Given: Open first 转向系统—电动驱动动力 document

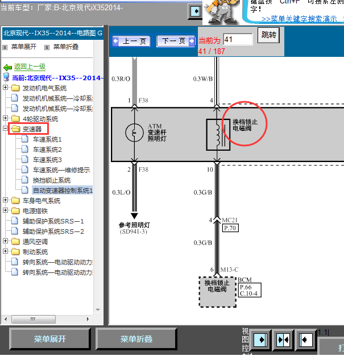Looking at the screenshot, I should 57,262.
